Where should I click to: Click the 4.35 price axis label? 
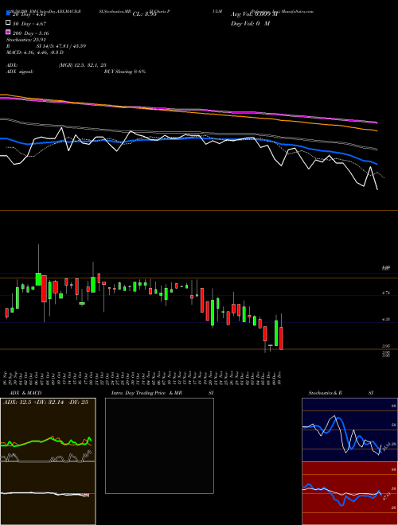click(x=386, y=320)
